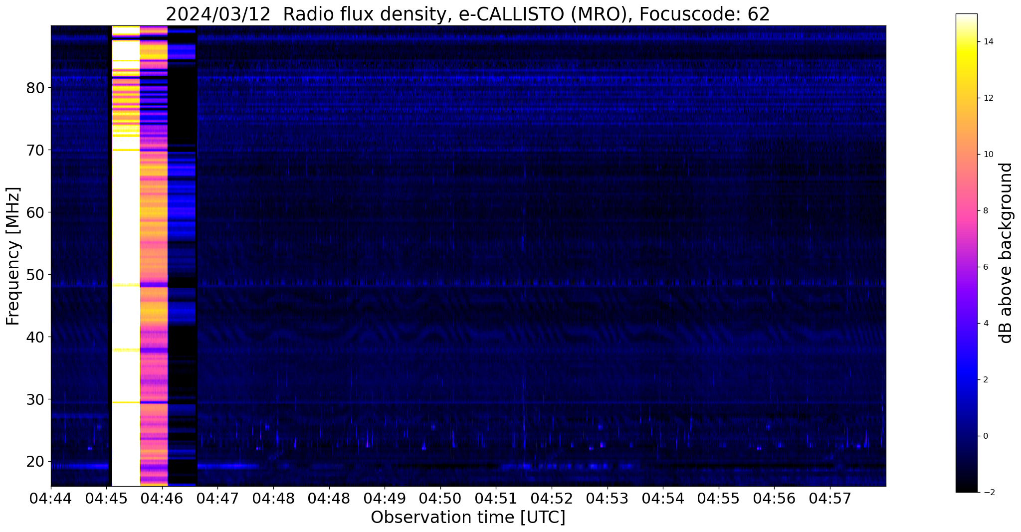Screen dimensions: 1021x532
Task: Click the orange-pink burst band beside the white one
Action: (154, 256)
